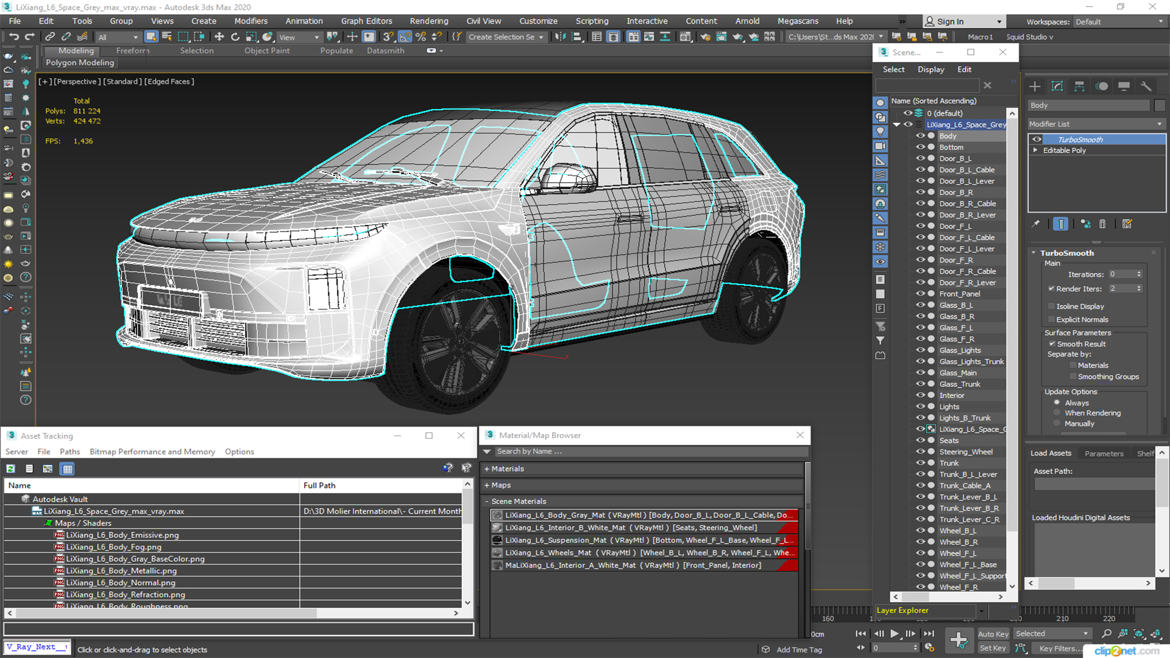Click Search by Name field in Material Browser
Image resolution: width=1170 pixels, height=658 pixels.
coord(651,451)
